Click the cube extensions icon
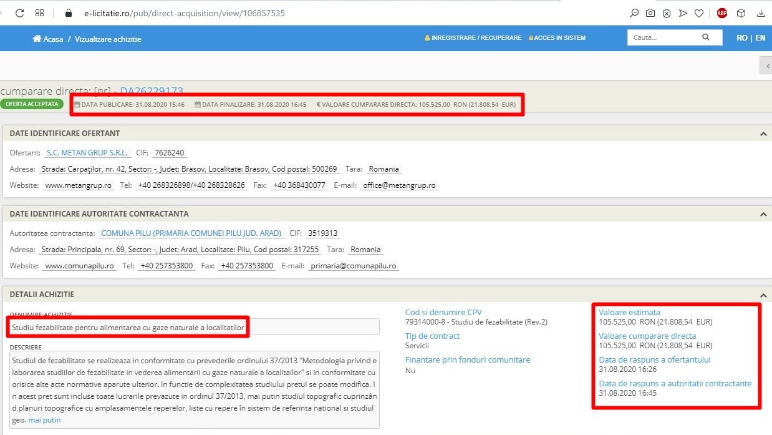Screen dimensions: 772x435 pyautogui.click(x=741, y=12)
